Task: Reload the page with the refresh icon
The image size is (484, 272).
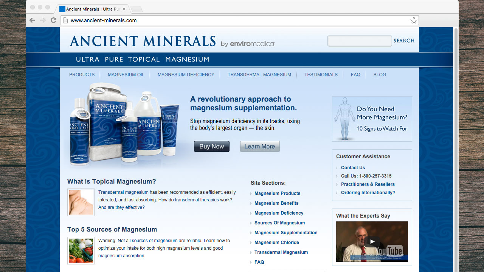Action: (54, 20)
